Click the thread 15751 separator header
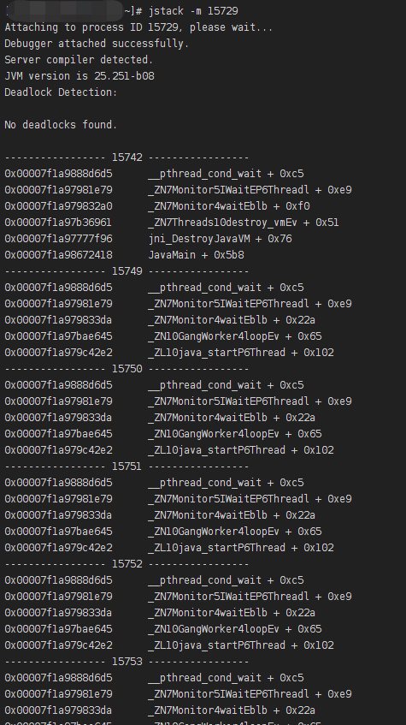Viewport: 406px width, 725px height. [x=127, y=466]
